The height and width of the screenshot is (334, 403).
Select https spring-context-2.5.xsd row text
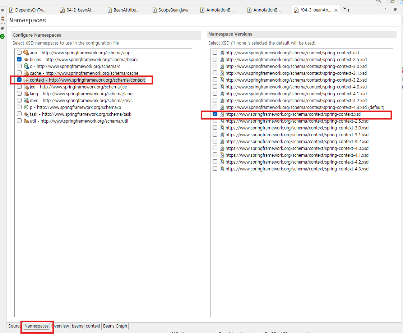click(297, 121)
